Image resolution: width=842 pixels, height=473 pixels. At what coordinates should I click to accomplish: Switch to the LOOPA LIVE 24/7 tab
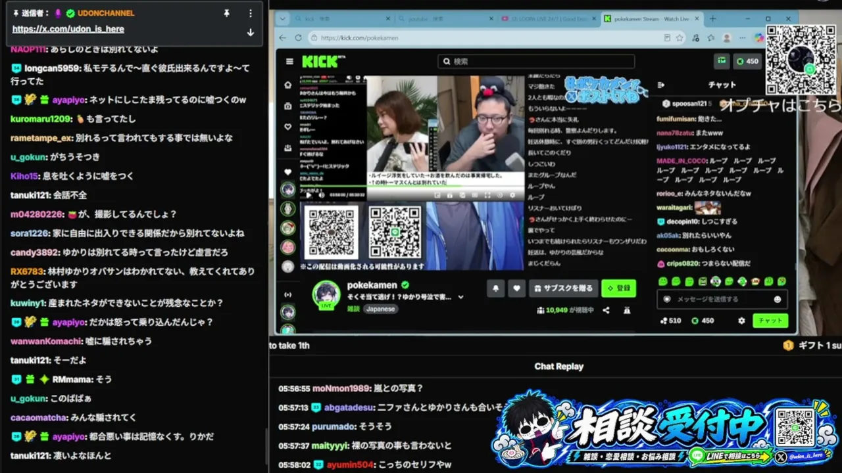548,19
